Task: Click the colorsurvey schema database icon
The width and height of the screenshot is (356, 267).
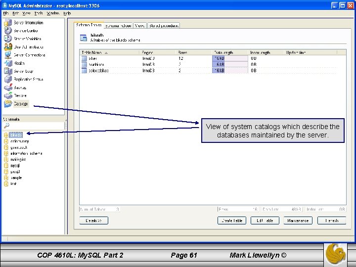Action: pos(6,141)
